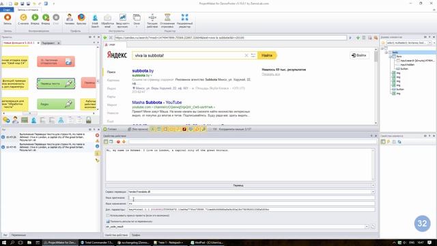Open the element tree filter dropdown

tap(429, 43)
